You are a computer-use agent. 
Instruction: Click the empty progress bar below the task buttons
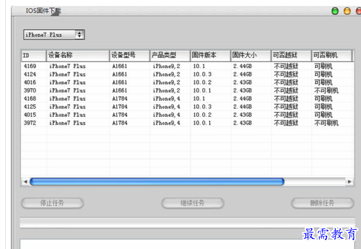(187, 223)
